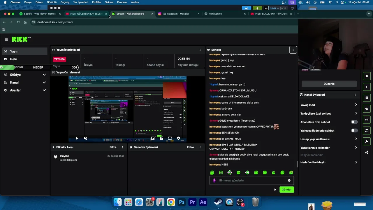
Task: Toggle Yalnızca ifadelerle sohbet switch
Action: pyautogui.click(x=354, y=131)
